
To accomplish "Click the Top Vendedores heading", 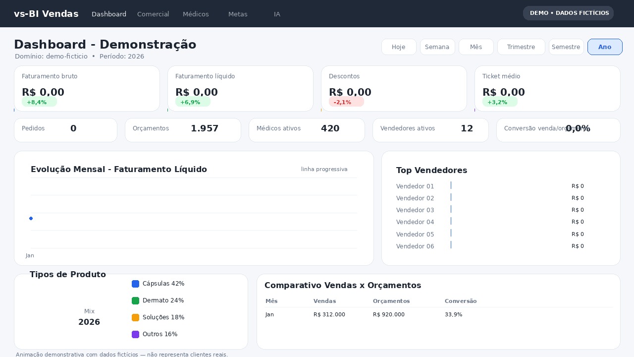I will [431, 170].
